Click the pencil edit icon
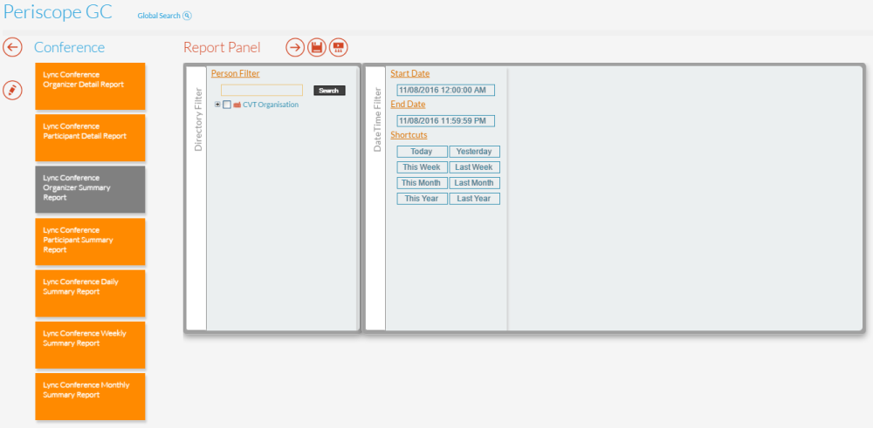 coord(12,90)
